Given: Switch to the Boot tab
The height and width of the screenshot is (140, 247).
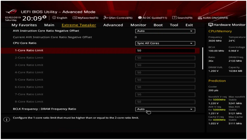Looking at the screenshot, I should click(x=158, y=25).
